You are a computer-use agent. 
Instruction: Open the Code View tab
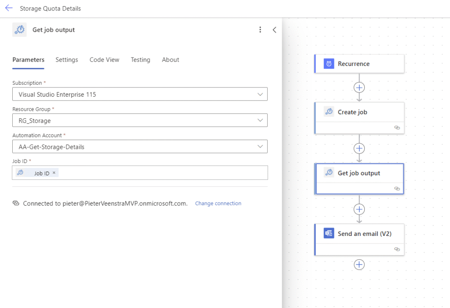(x=105, y=60)
